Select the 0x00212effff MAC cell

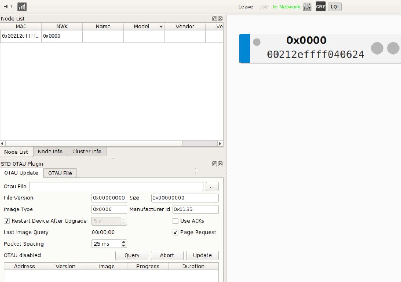pos(21,36)
